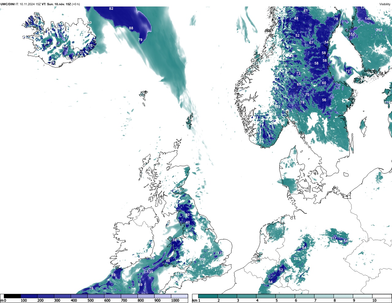Click the 'Visibility' title in the corner

385,4
